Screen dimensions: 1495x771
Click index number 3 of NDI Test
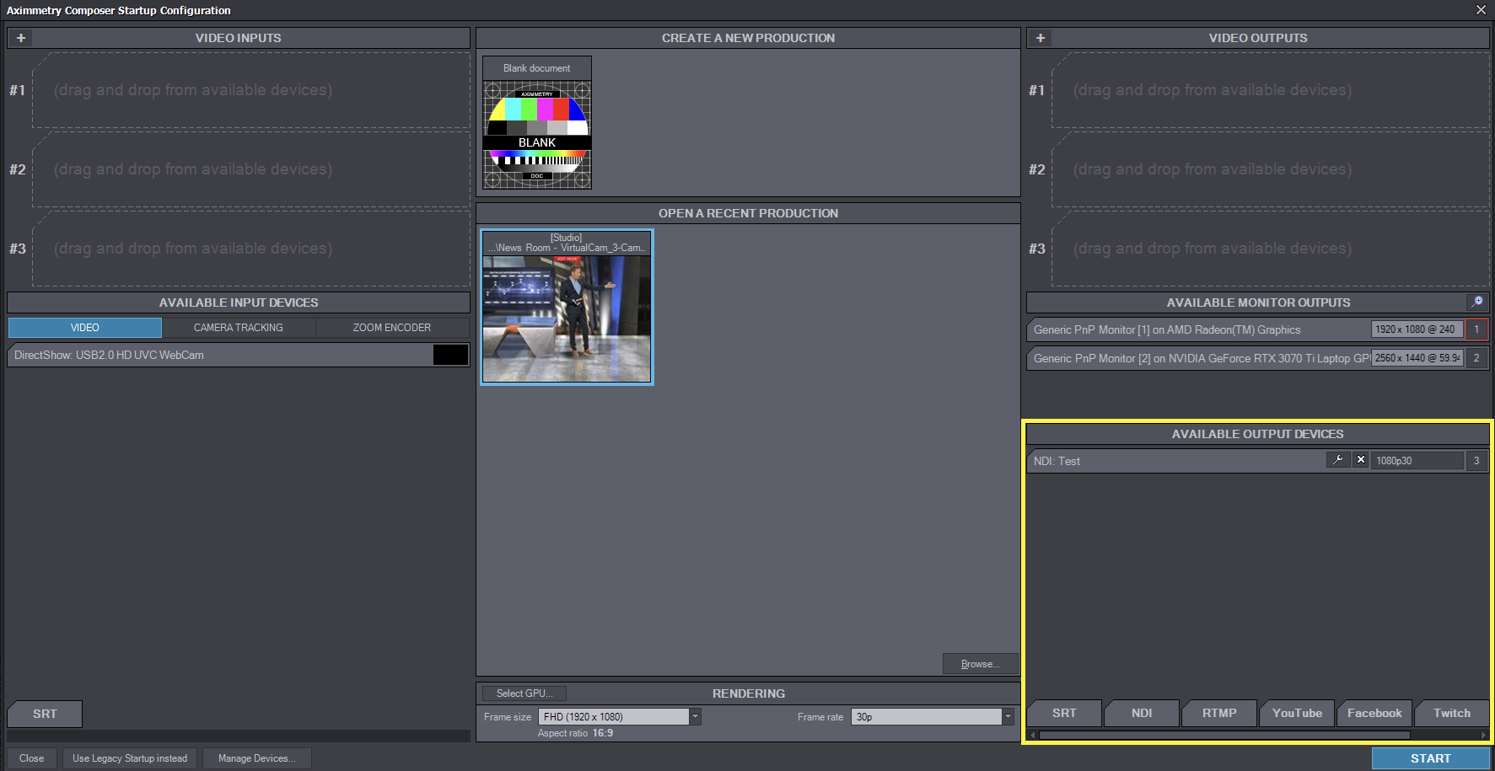tap(1476, 461)
